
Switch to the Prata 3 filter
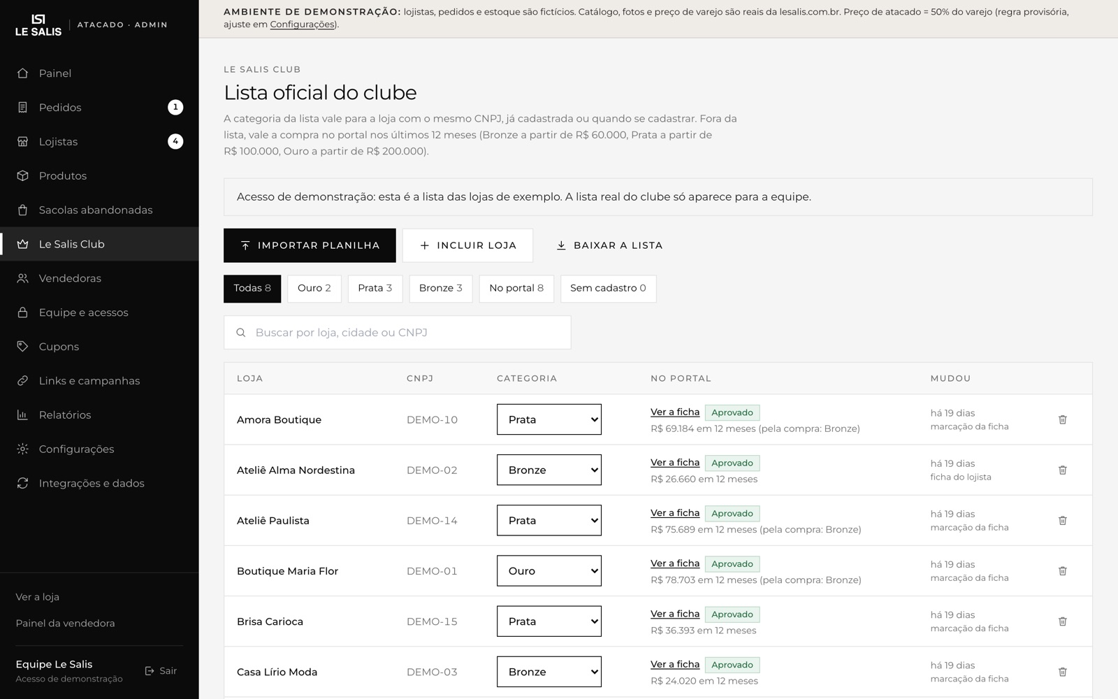[x=375, y=289]
